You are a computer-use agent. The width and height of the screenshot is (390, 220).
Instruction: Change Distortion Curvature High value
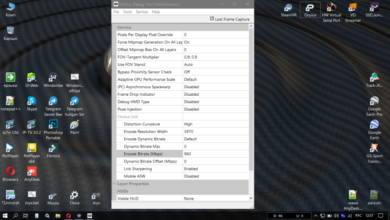tap(216, 124)
